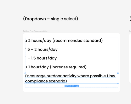Click the top-left selection handle
The width and height of the screenshot is (131, 104).
pos(25,73)
